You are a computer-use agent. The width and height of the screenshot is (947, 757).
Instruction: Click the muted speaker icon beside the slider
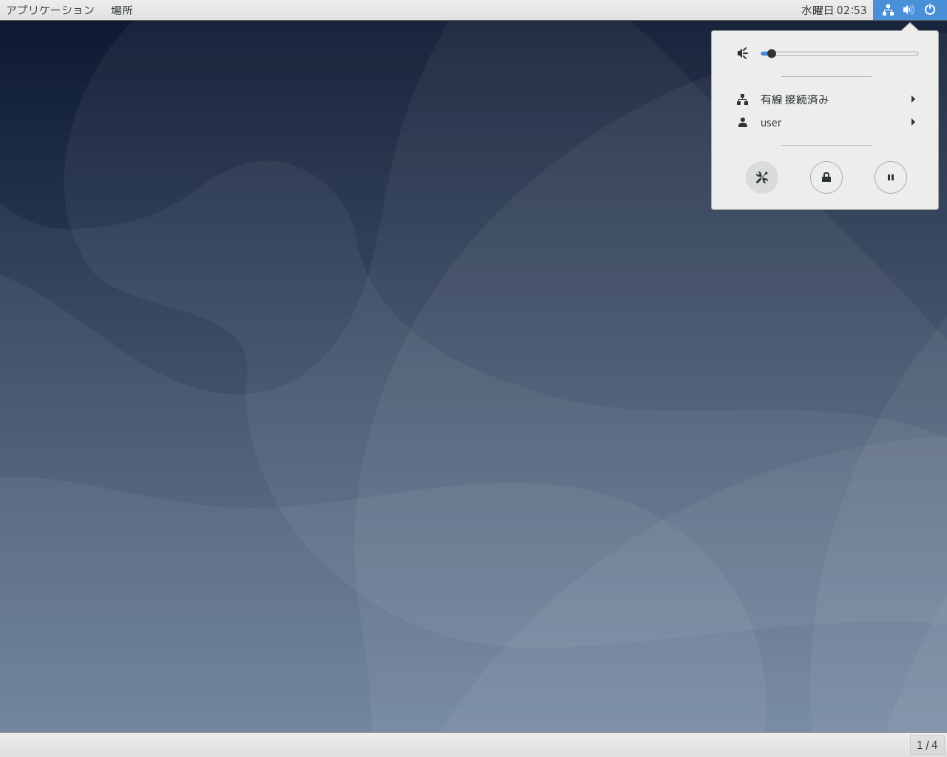(x=743, y=53)
